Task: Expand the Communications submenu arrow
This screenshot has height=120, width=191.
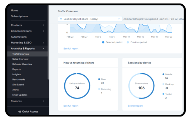Action: point(43,31)
